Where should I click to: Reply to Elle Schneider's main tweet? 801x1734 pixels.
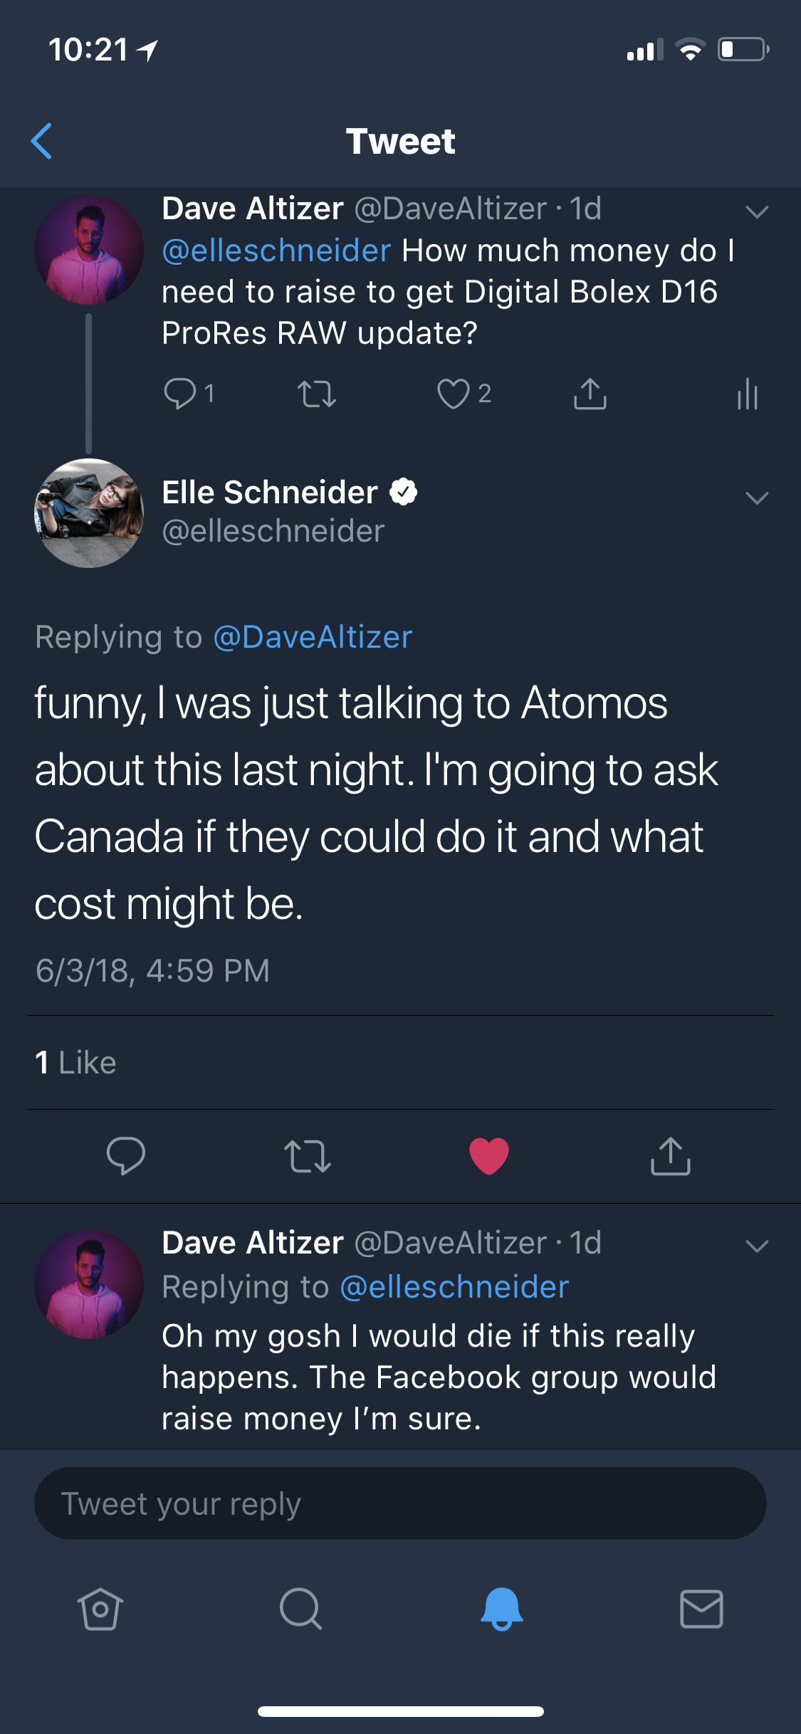126,1155
